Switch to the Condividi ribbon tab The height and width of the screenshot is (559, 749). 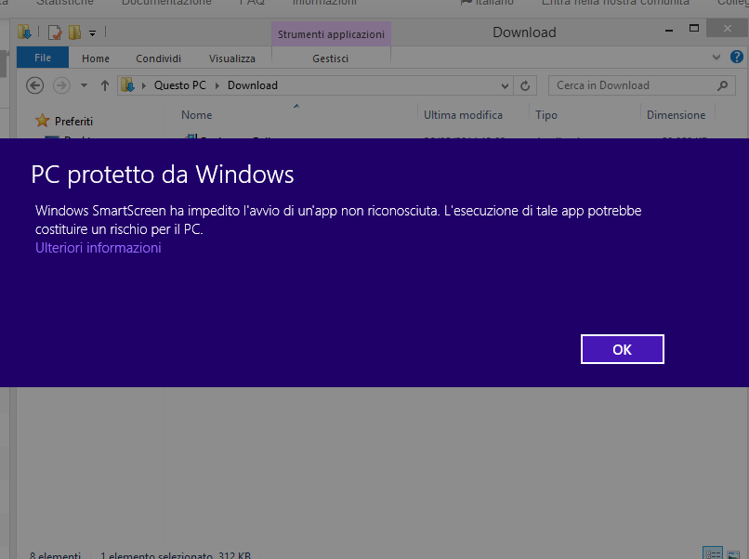158,58
